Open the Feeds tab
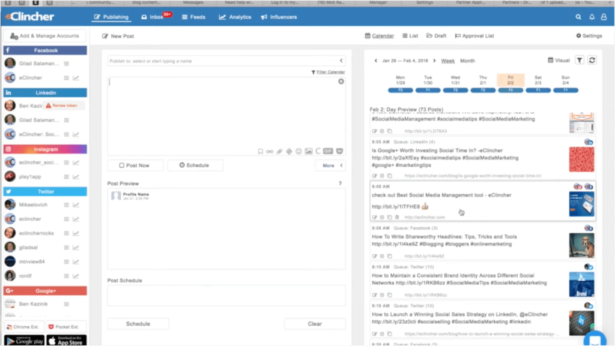 194,17
